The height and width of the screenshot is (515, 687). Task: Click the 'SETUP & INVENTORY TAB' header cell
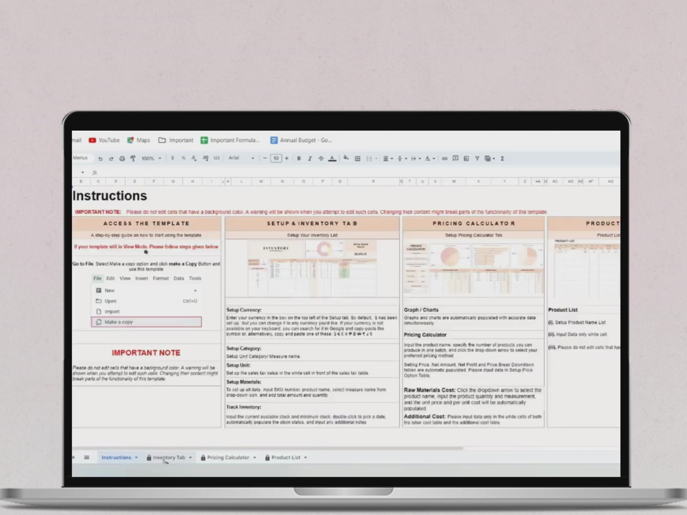pos(312,224)
